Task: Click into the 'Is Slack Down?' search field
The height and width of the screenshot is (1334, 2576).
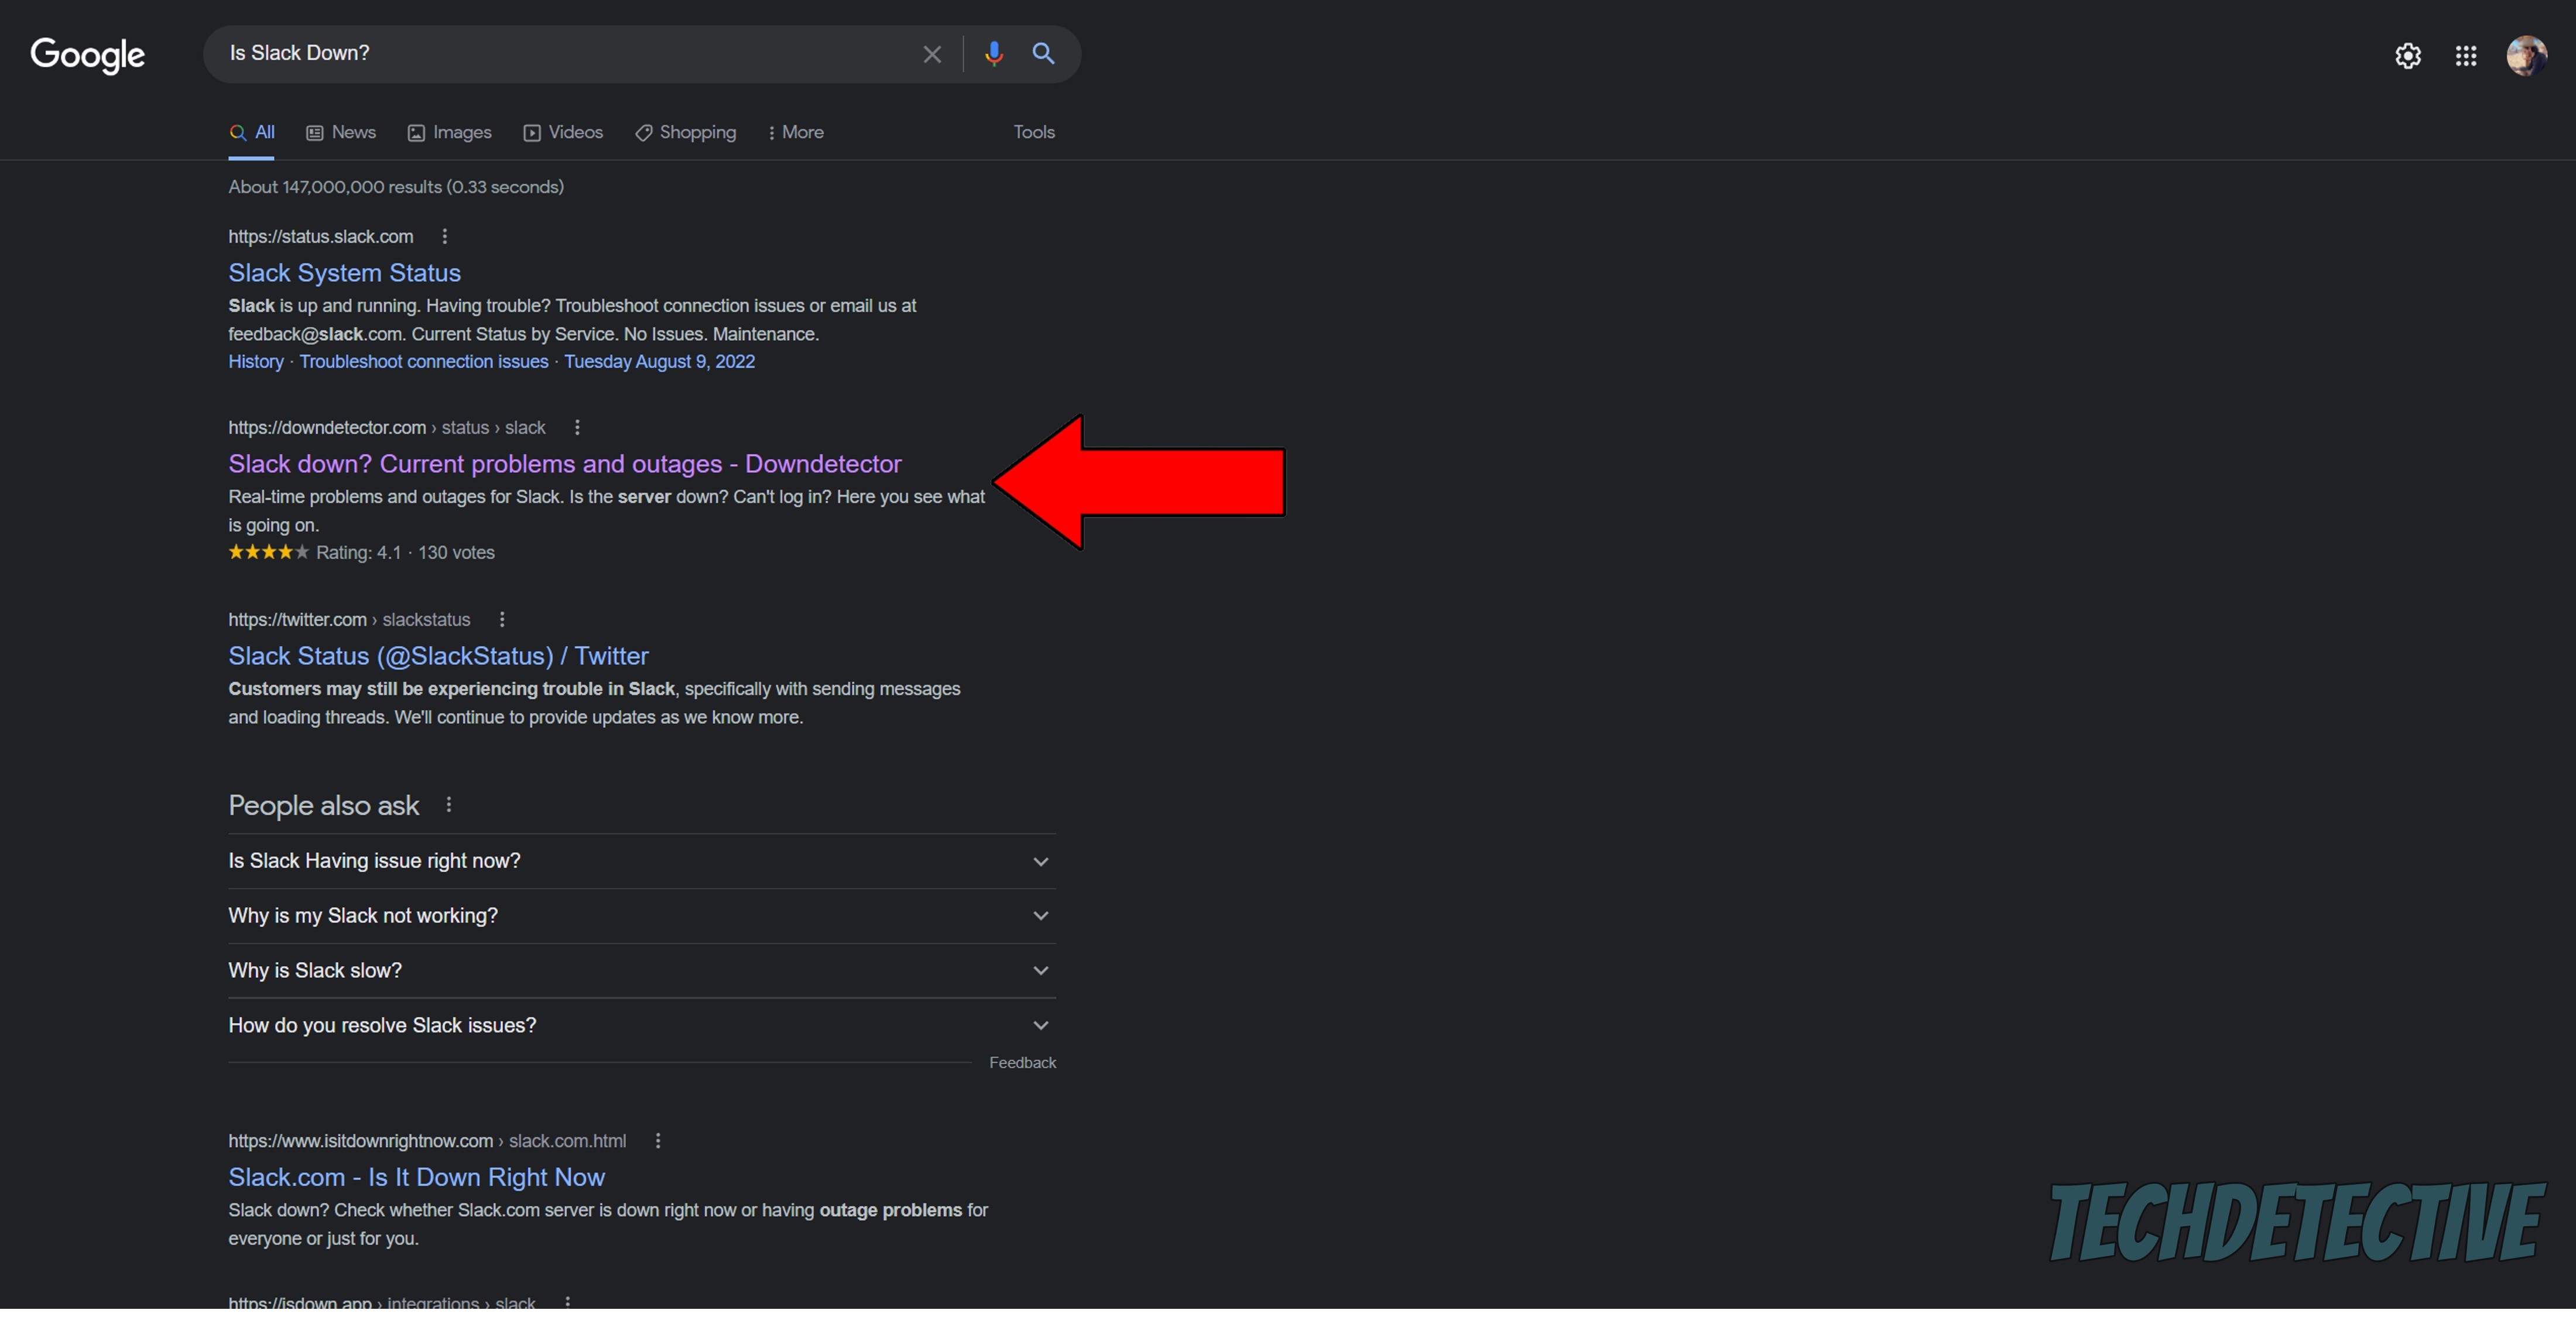Action: tap(560, 54)
